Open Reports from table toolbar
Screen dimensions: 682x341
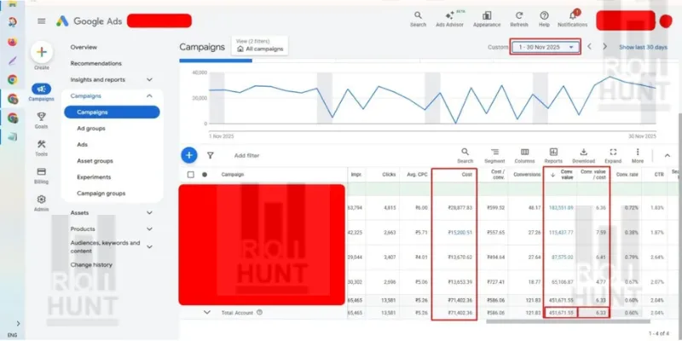pyautogui.click(x=553, y=155)
